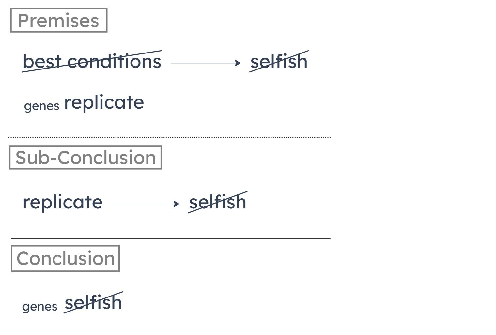Click the word 'conditions' in Premises
496x335 pixels.
[x=114, y=61]
